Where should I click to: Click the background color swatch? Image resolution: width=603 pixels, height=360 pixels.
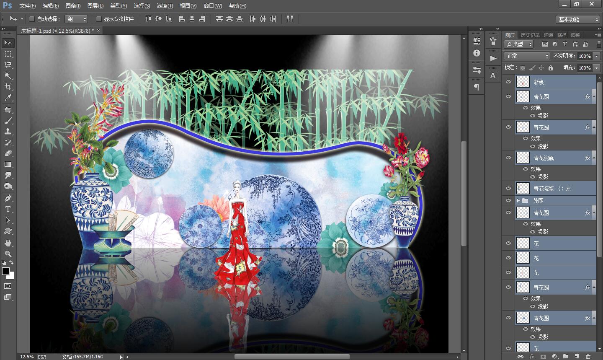click(11, 276)
